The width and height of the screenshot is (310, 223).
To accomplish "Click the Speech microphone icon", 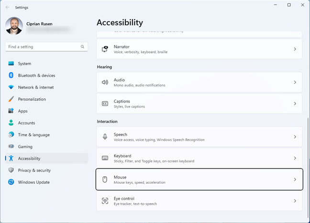I will coord(105,137).
